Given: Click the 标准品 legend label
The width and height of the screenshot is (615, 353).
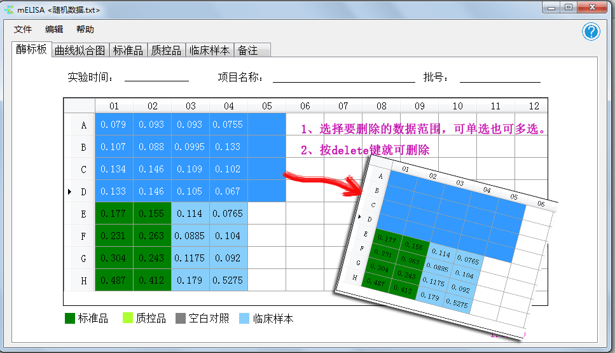Looking at the screenshot, I should coord(93,318).
